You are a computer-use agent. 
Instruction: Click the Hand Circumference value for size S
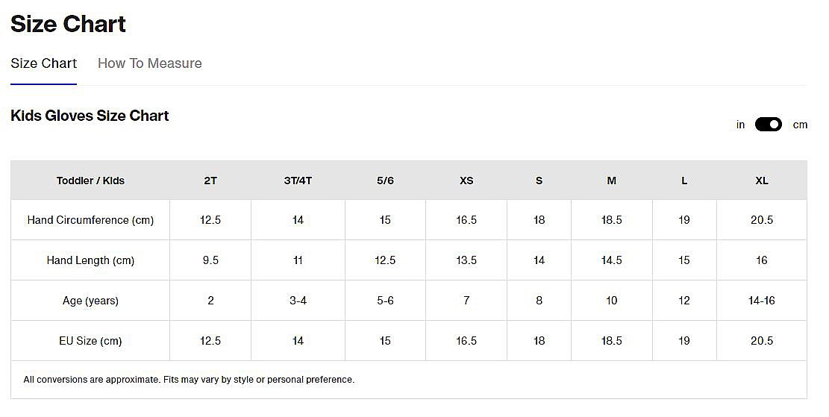[539, 220]
